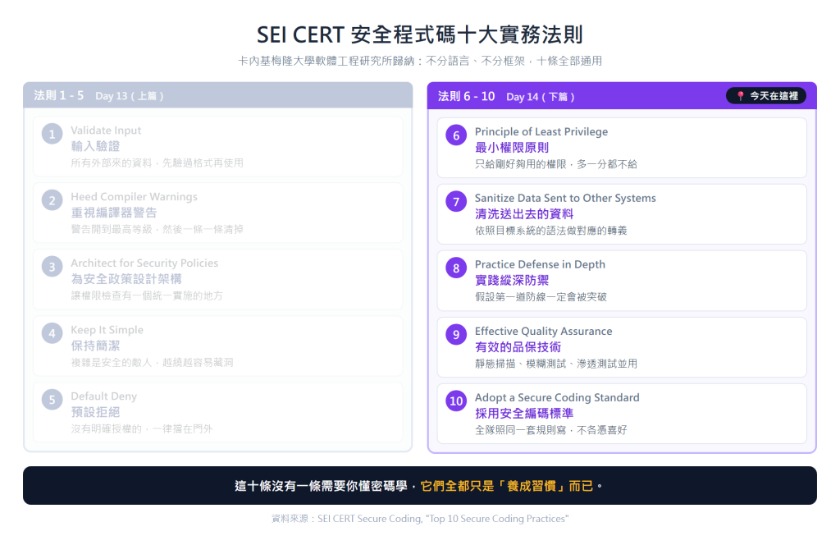The image size is (840, 545).
Task: Click 複雜是安全的敵人 description line
Action: [x=152, y=362]
